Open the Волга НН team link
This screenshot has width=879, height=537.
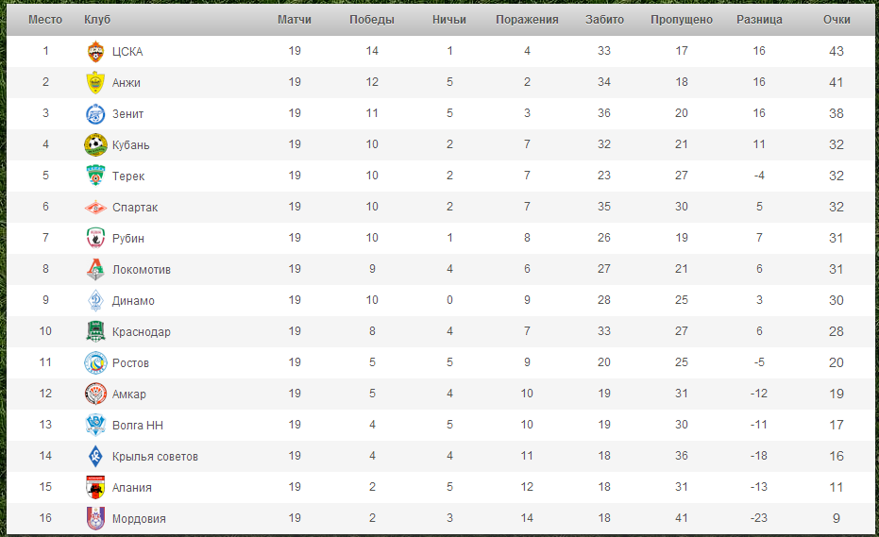point(138,426)
